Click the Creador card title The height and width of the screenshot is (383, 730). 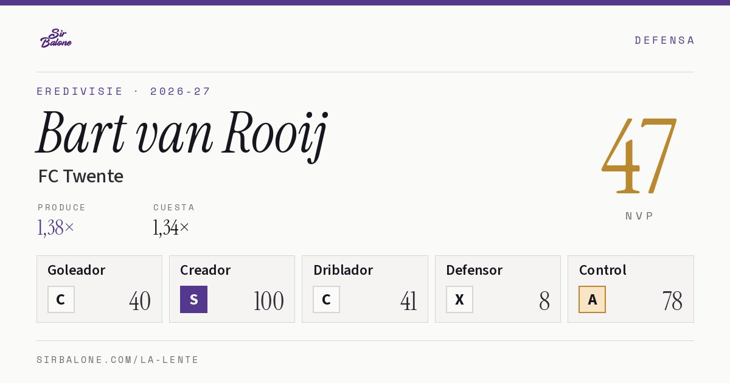tap(206, 270)
